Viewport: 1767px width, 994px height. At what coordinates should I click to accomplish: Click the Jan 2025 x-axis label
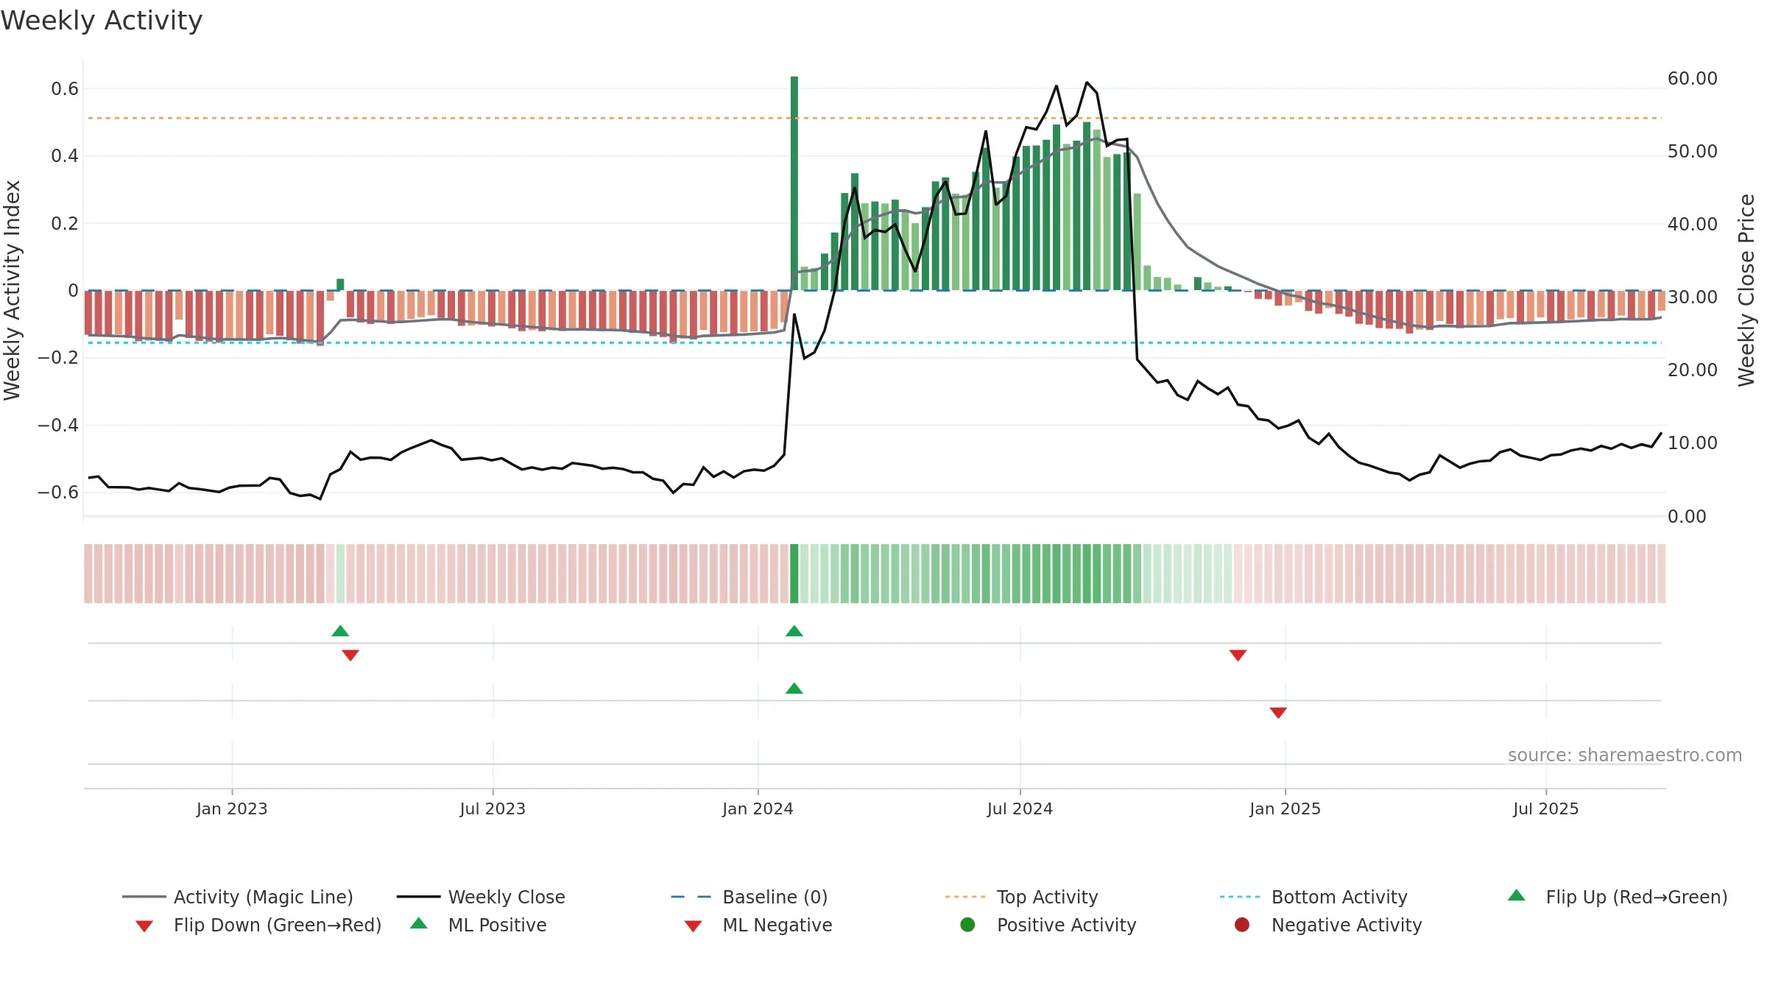coord(1285,808)
